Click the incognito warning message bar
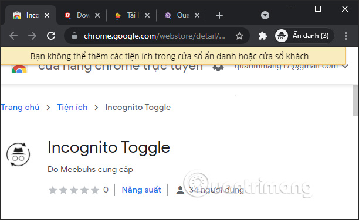Viewport: 359px width, 220px height. click(173, 56)
